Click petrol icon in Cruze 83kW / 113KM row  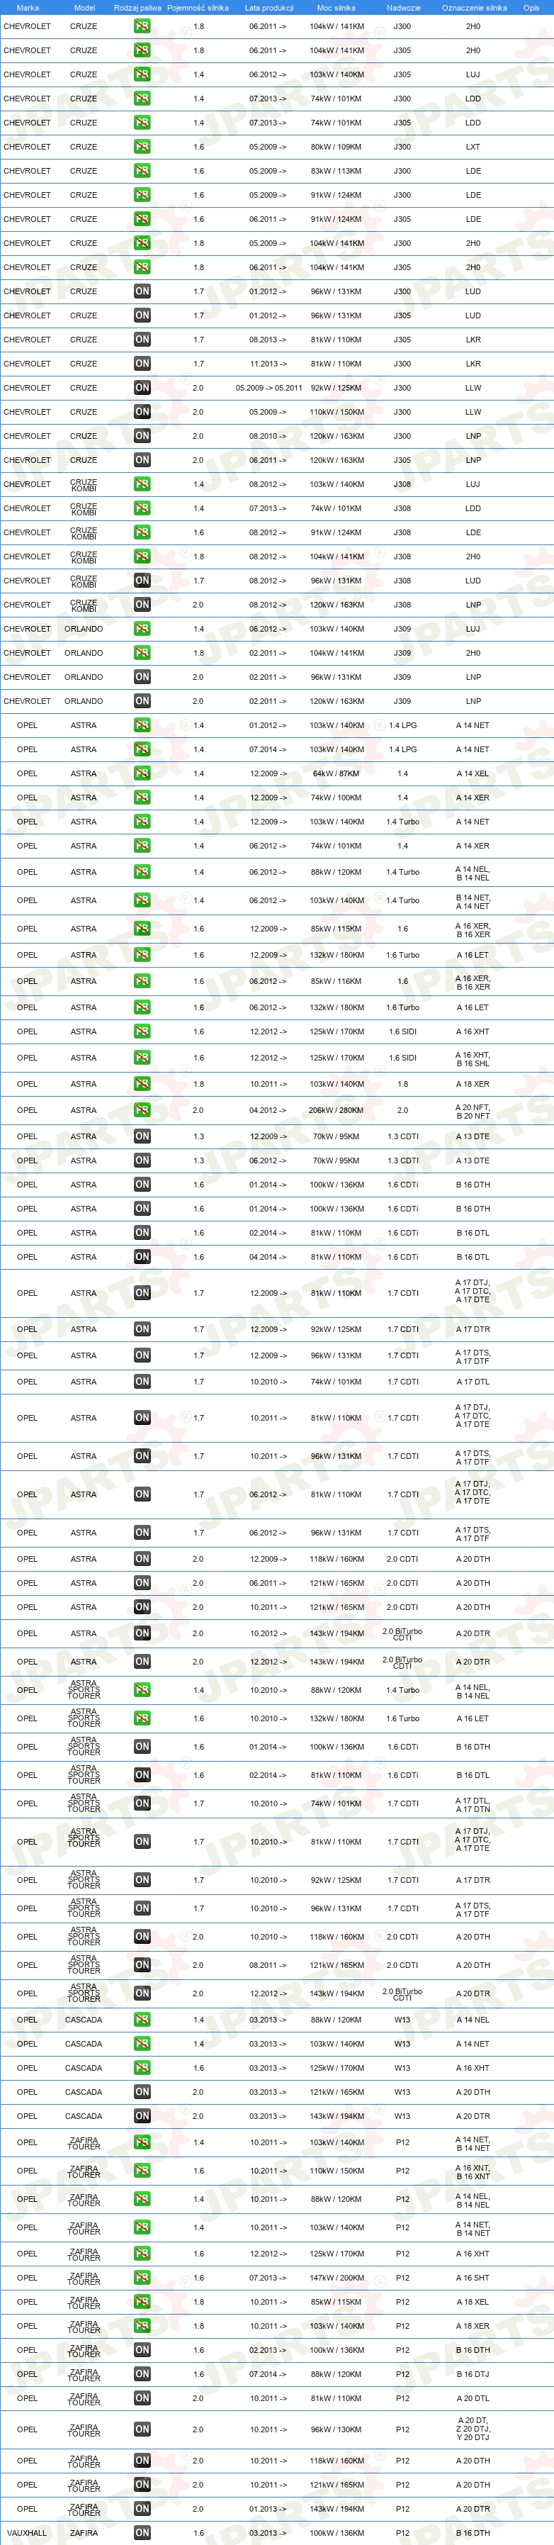pos(142,171)
